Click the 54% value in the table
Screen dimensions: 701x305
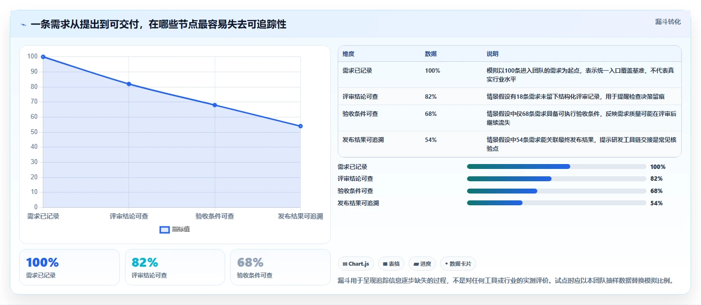tap(431, 140)
